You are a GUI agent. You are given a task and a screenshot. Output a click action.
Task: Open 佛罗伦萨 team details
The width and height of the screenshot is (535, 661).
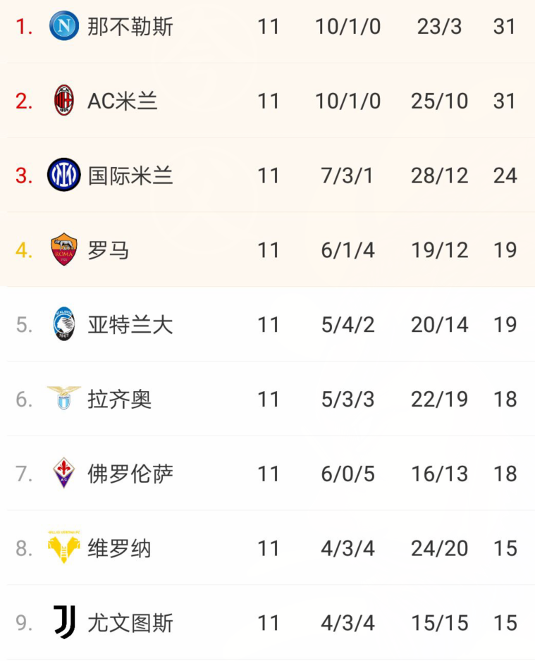click(130, 474)
